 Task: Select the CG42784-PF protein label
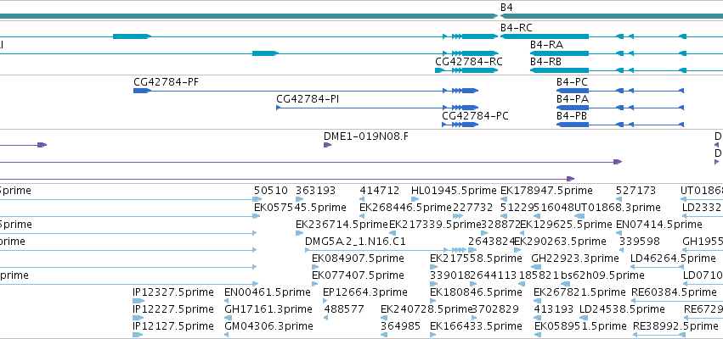(x=167, y=82)
